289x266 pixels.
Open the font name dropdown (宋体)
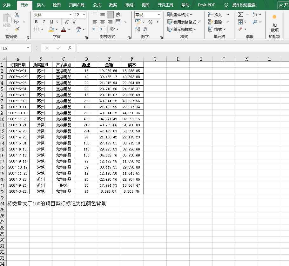(x=71, y=15)
